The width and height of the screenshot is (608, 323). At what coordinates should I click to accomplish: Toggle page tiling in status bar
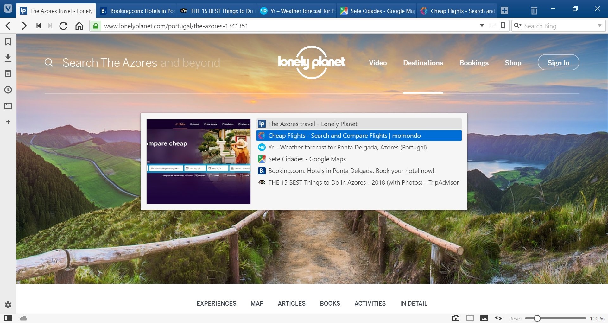(x=470, y=318)
